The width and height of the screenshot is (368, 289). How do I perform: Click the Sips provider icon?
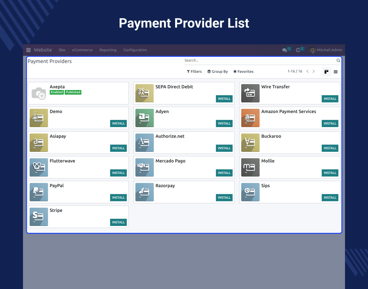250,192
